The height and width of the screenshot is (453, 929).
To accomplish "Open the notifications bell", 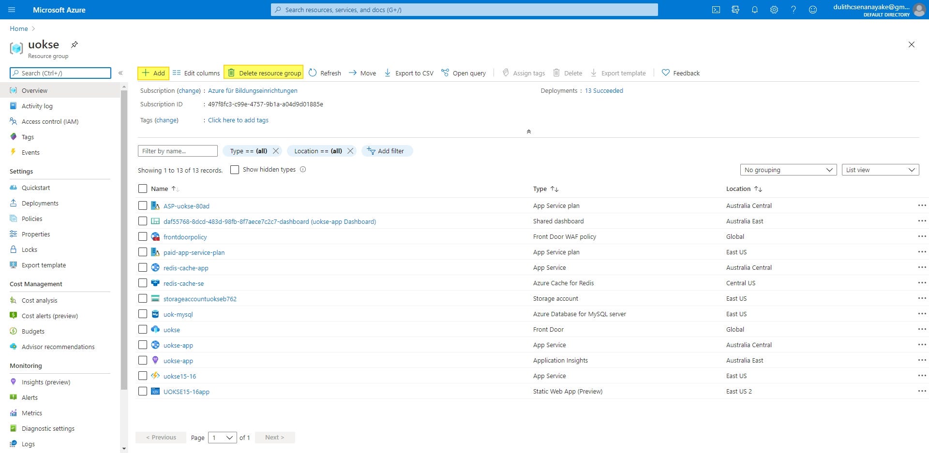I will (755, 10).
